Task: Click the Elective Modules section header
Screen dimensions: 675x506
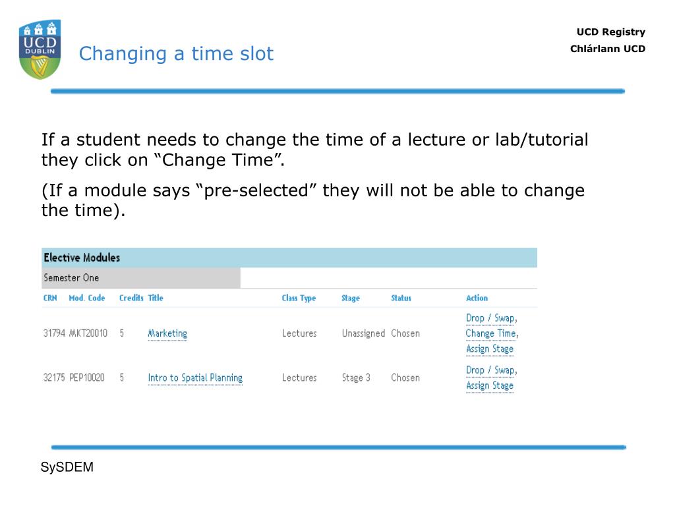Action: (x=289, y=258)
